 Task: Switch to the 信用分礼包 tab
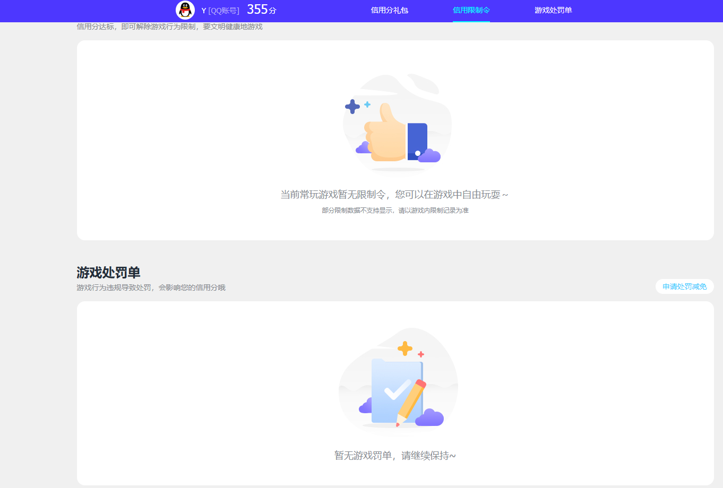390,10
